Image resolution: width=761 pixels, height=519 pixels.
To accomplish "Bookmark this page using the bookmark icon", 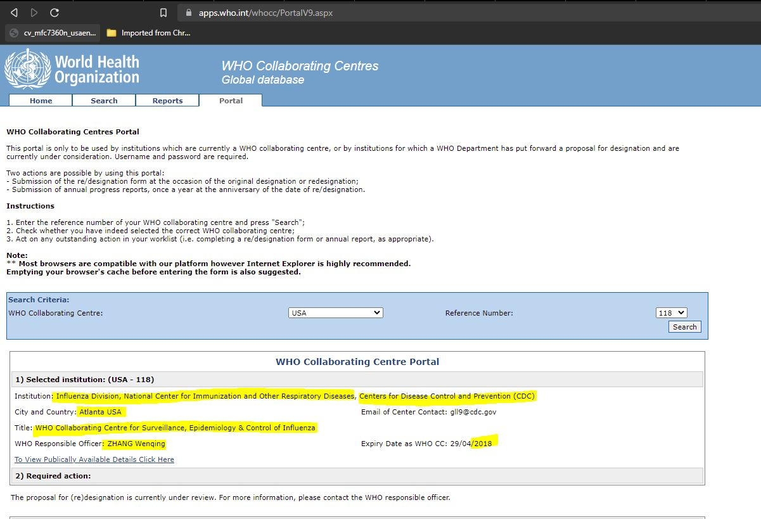I will [x=163, y=13].
